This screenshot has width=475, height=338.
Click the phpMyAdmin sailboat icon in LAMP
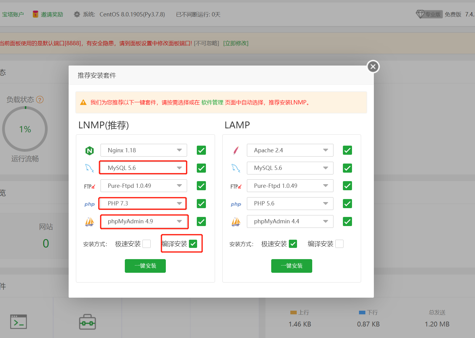[236, 222]
